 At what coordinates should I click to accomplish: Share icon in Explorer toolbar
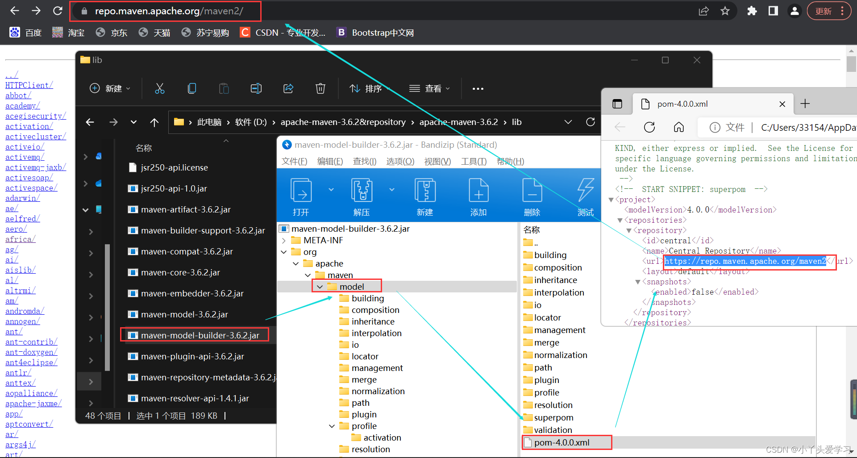pos(288,88)
